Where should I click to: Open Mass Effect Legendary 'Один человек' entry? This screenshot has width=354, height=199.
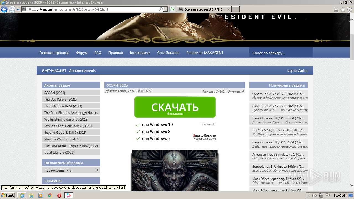[x=278, y=181]
